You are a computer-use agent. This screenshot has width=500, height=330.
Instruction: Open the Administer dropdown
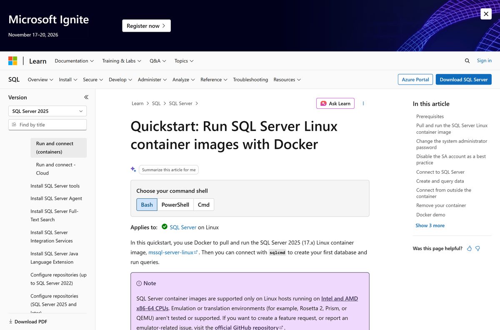point(152,80)
